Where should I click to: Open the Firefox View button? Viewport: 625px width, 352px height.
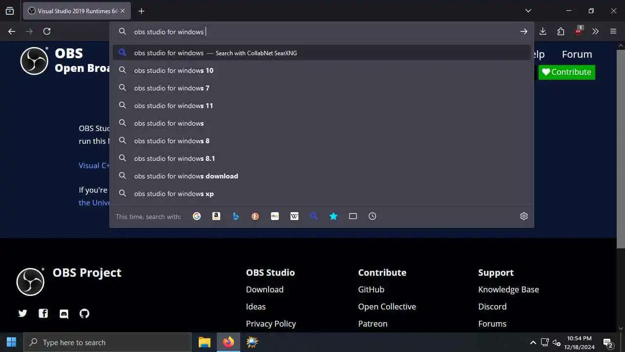point(10,11)
